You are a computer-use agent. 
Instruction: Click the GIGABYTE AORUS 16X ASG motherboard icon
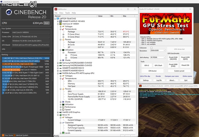point(60,21)
